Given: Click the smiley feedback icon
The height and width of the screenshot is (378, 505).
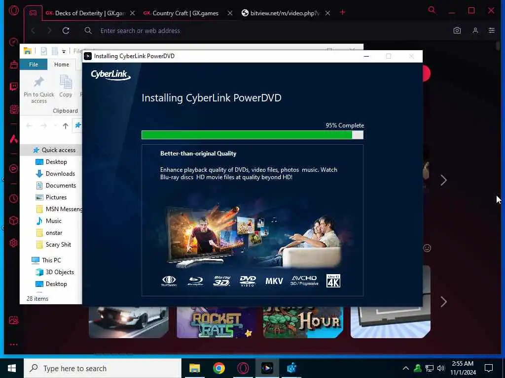Looking at the screenshot, I should (x=427, y=248).
